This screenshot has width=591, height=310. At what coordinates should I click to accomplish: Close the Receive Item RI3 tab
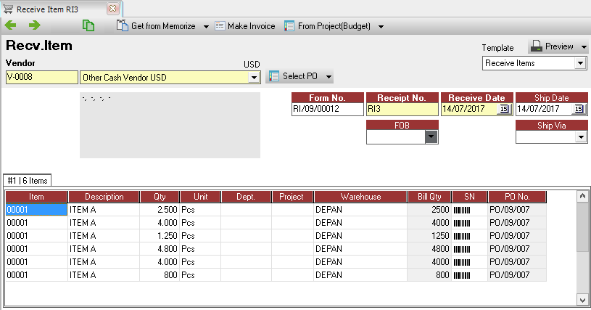(x=112, y=8)
